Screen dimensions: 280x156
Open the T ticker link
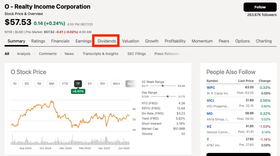tap(208, 140)
